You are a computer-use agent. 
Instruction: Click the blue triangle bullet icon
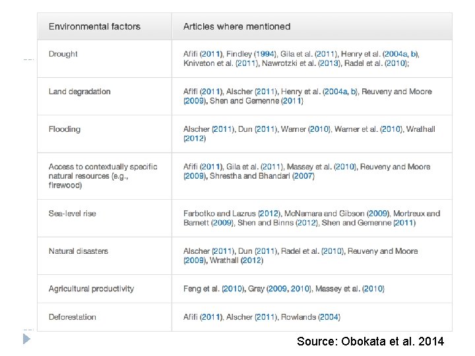(x=26, y=340)
